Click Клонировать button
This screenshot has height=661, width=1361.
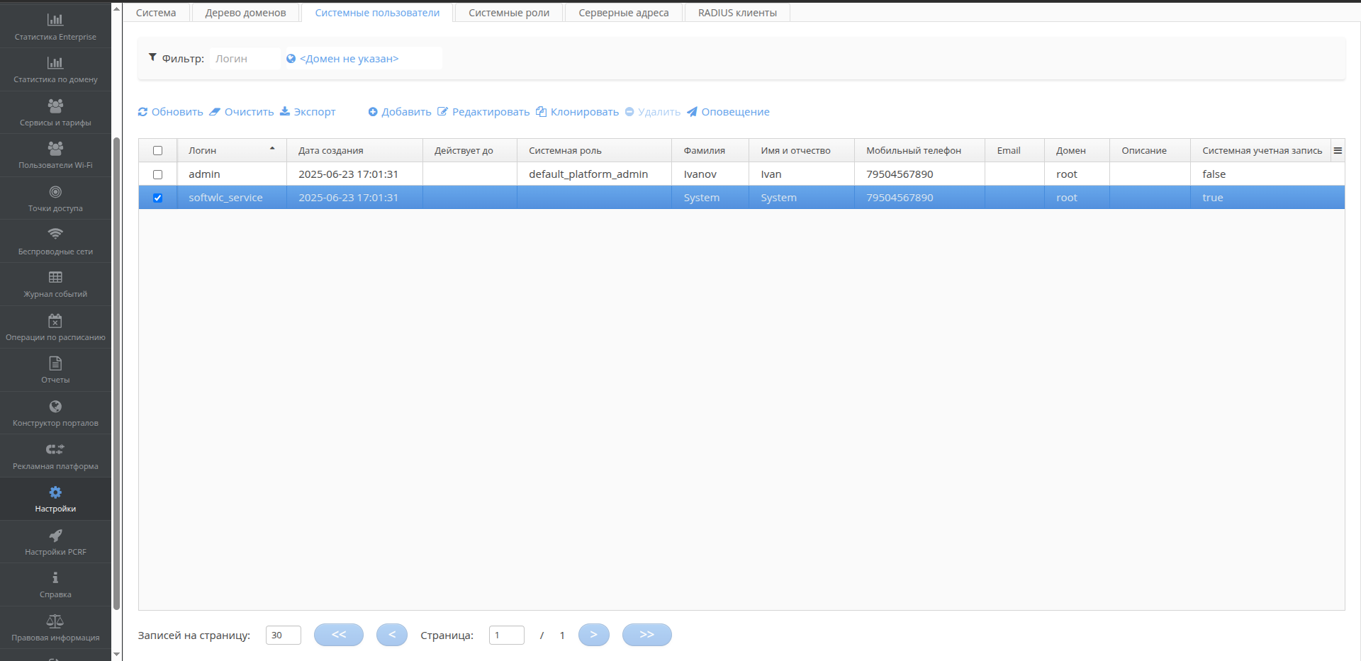pos(577,112)
